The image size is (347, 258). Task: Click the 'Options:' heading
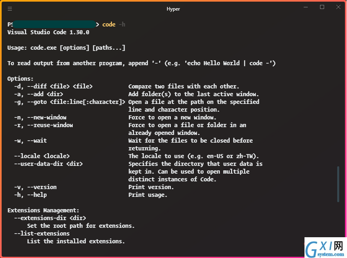tap(20, 79)
